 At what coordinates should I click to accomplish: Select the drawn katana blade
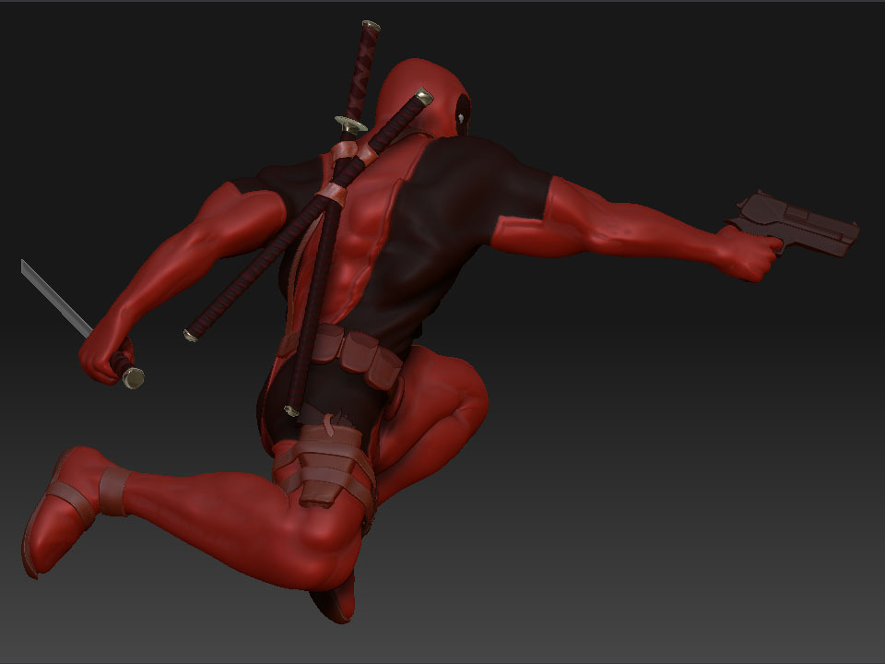tap(56, 299)
